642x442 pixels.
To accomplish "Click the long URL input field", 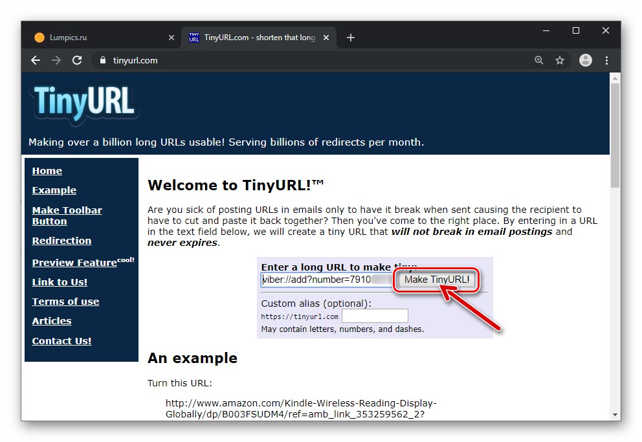I will coord(326,280).
